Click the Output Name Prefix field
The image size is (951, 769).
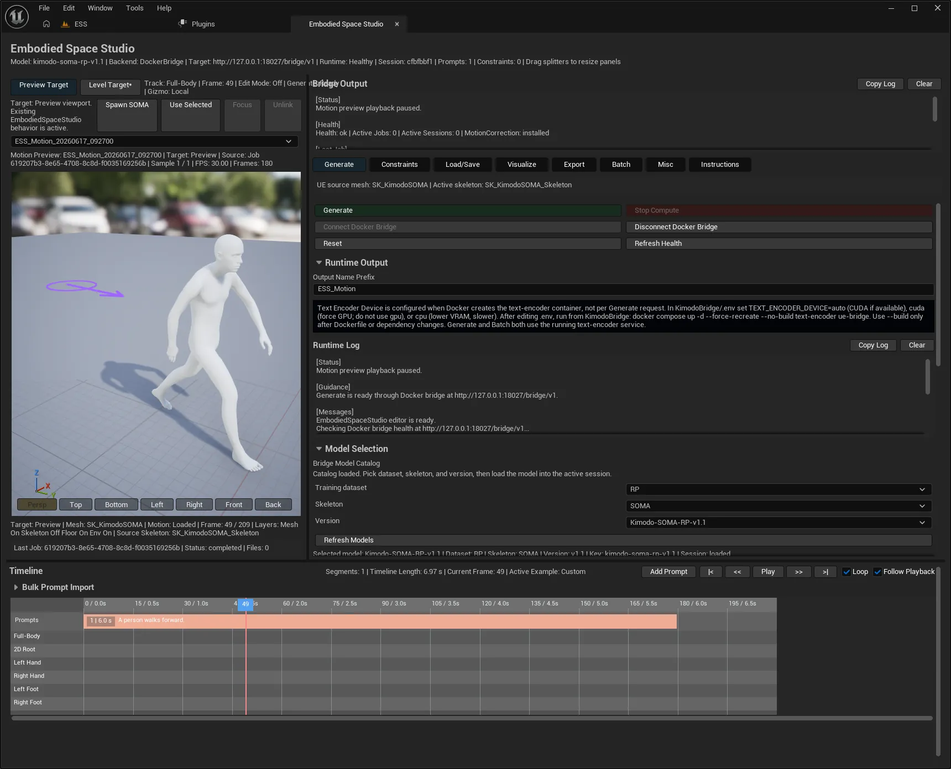pos(623,289)
